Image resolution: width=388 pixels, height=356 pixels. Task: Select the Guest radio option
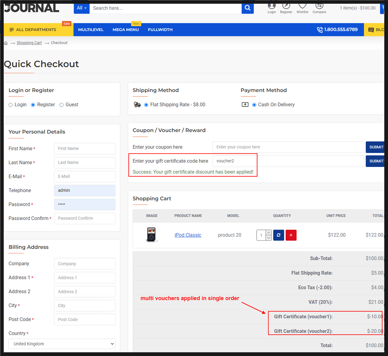click(x=62, y=105)
